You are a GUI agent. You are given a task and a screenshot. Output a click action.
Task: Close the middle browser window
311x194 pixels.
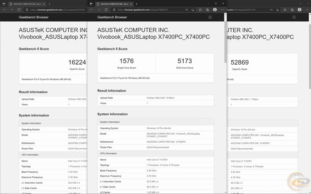click(x=223, y=3)
